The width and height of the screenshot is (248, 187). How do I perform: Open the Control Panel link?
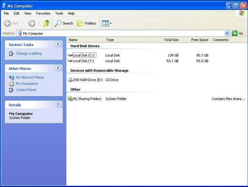point(26,90)
